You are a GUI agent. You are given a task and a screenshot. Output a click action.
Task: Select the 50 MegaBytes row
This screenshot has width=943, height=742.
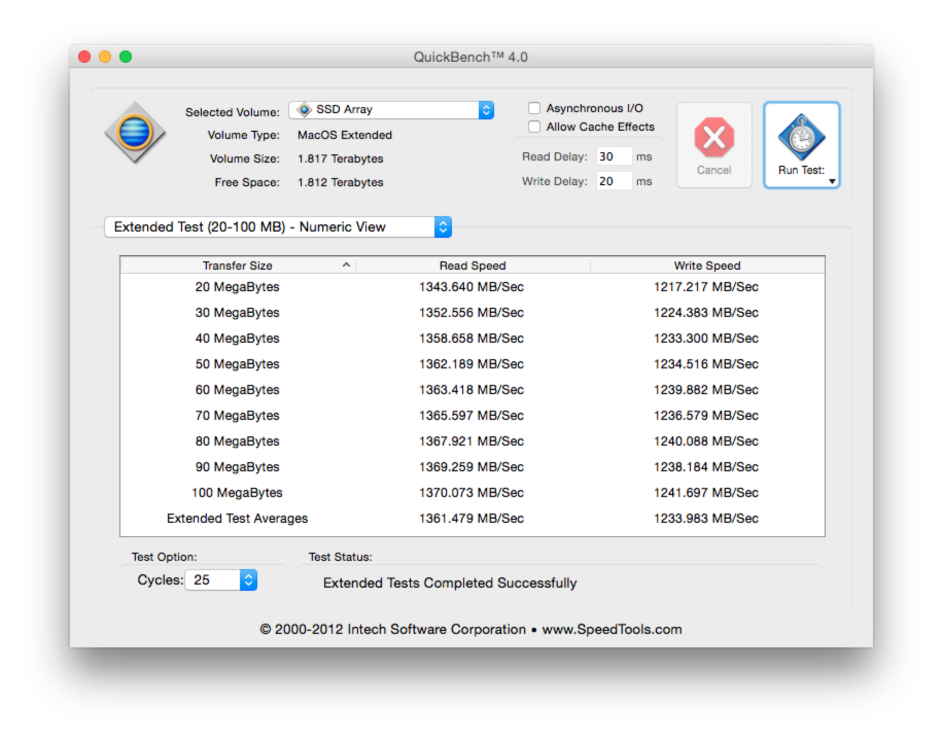tap(473, 364)
